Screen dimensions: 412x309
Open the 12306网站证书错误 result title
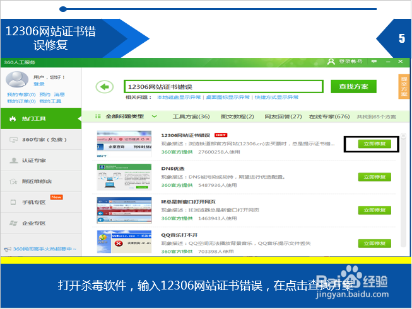(185, 135)
